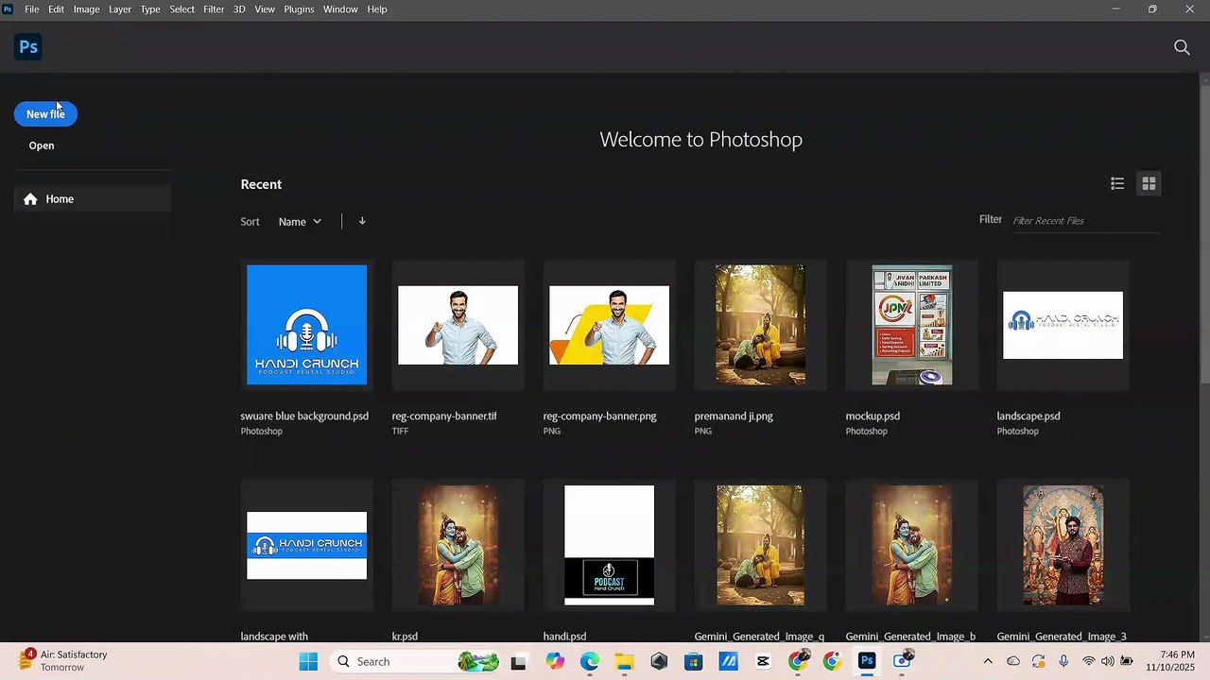Screen dimensions: 1210x680
Task: Open 'landscape with' file thumbnail
Action: 307,545
